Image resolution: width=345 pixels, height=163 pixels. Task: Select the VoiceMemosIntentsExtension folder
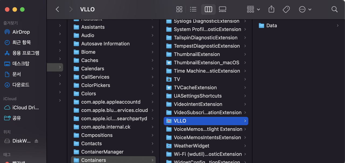coord(206,137)
